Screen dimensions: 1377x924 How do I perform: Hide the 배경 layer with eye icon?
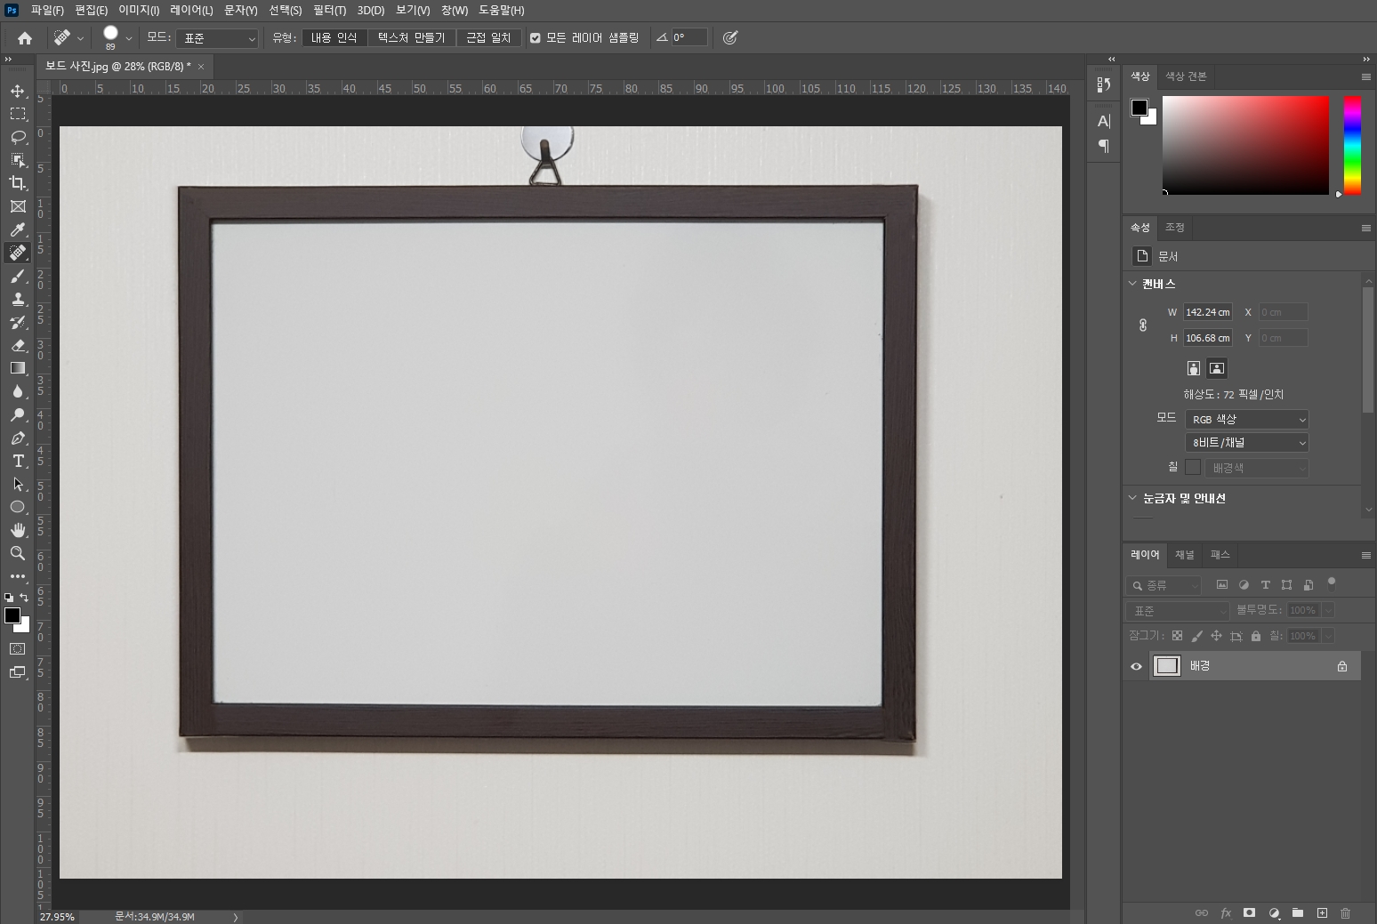pyautogui.click(x=1136, y=666)
